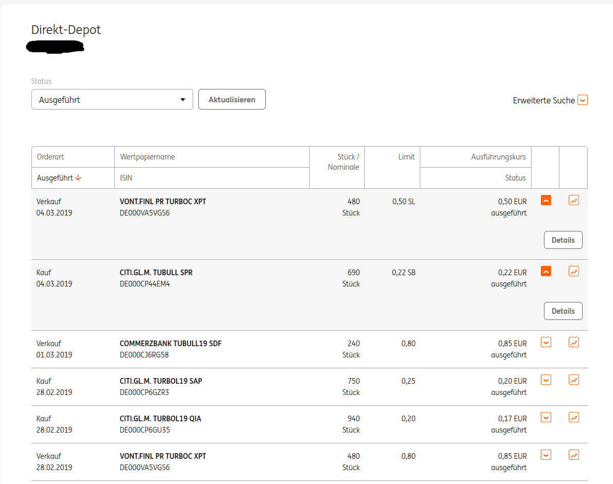The image size is (613, 484).
Task: Open Details for the VONT.FINL sale order
Action: (x=563, y=240)
